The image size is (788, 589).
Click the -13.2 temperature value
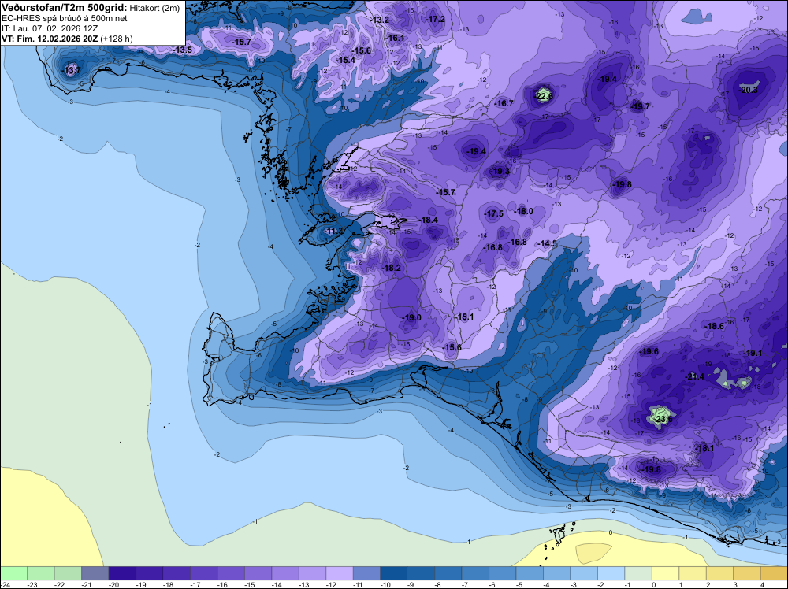(x=380, y=20)
